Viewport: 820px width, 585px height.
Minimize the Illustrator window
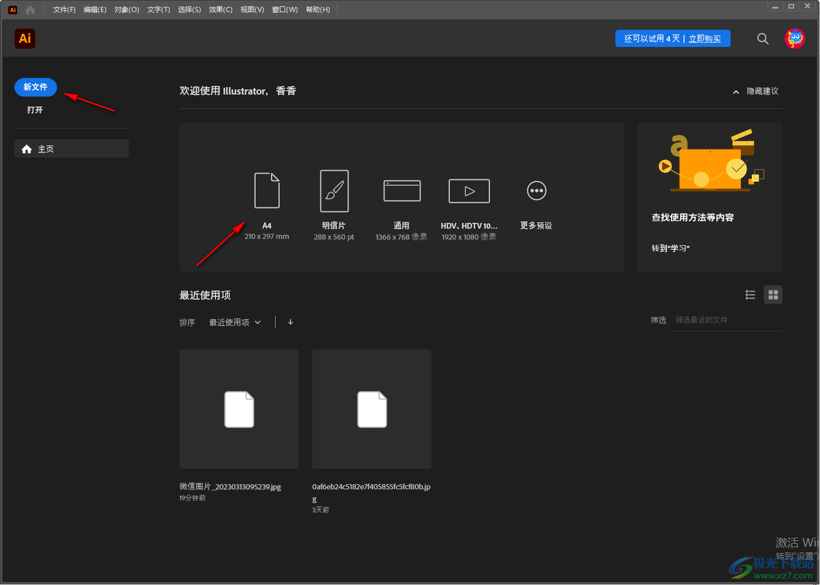click(x=775, y=6)
